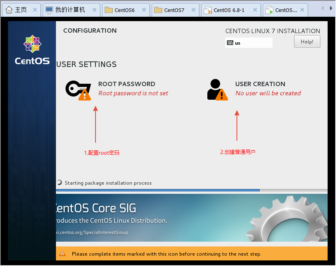Click the monitor icon on 我的计算机 tab

[49, 10]
